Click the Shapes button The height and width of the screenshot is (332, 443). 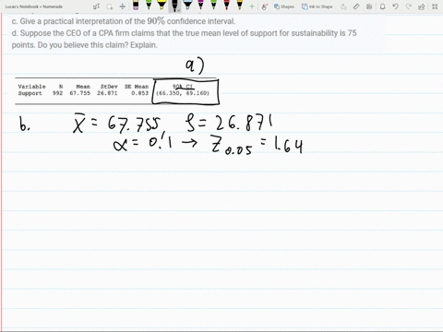tap(284, 6)
